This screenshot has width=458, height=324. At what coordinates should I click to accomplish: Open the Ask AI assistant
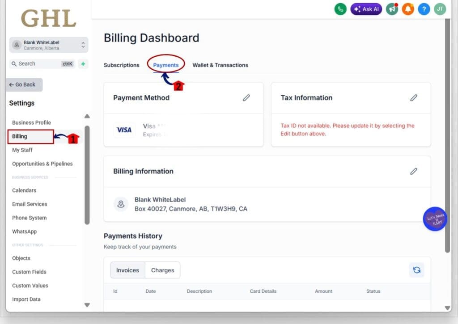click(x=366, y=9)
